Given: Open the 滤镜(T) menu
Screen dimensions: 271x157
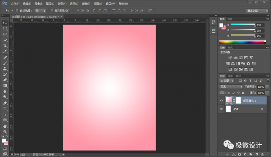Looking at the screenshot, I should click(x=85, y=3).
